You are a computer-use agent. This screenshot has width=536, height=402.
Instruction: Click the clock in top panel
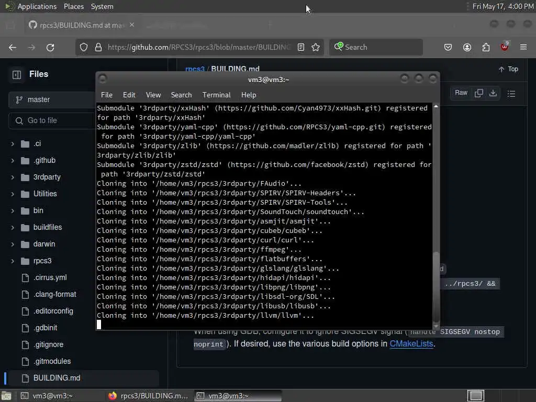502,6
